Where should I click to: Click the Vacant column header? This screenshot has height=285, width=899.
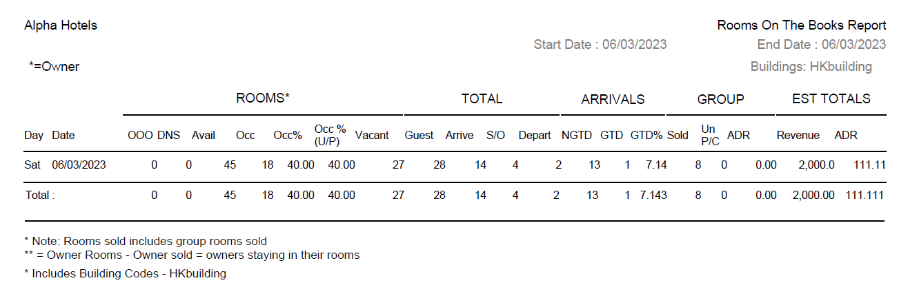click(x=372, y=136)
